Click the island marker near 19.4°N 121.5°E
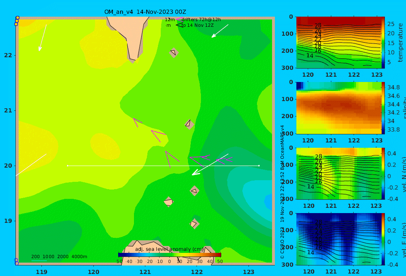The image size is (406, 276). pos(168,202)
